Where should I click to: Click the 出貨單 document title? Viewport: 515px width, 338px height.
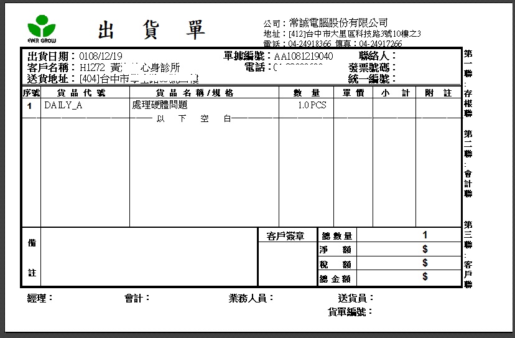[x=152, y=30]
